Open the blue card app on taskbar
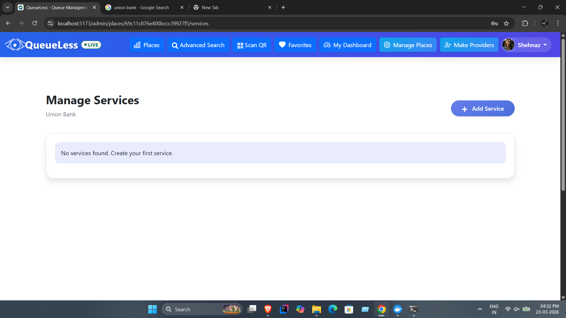566x318 pixels. pos(365,309)
